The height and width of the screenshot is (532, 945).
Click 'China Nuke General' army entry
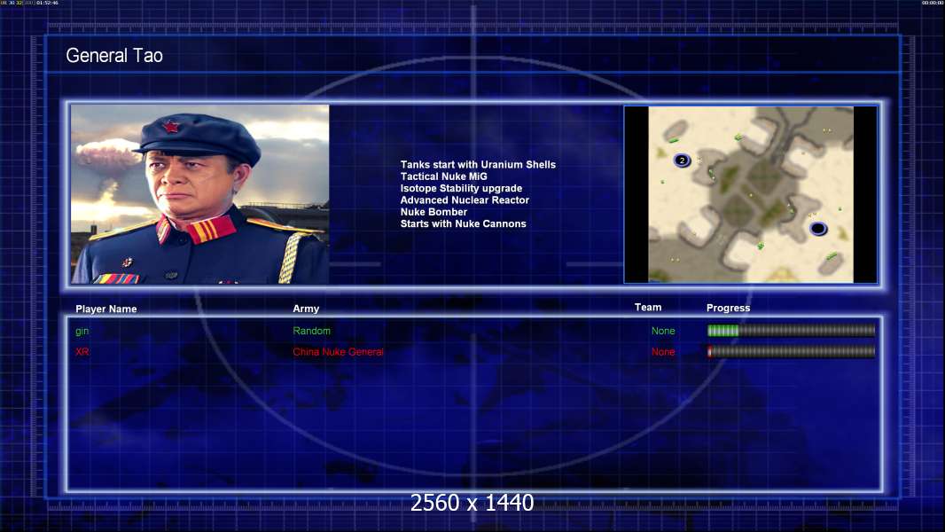pos(338,352)
